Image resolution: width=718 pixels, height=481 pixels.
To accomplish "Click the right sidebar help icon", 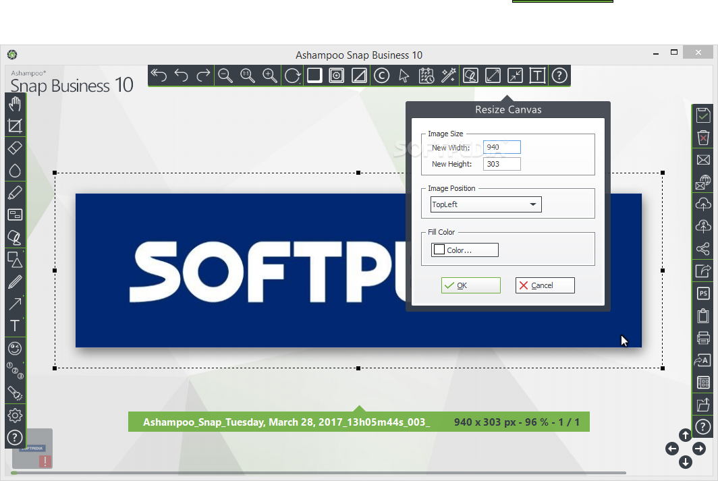I will [703, 427].
